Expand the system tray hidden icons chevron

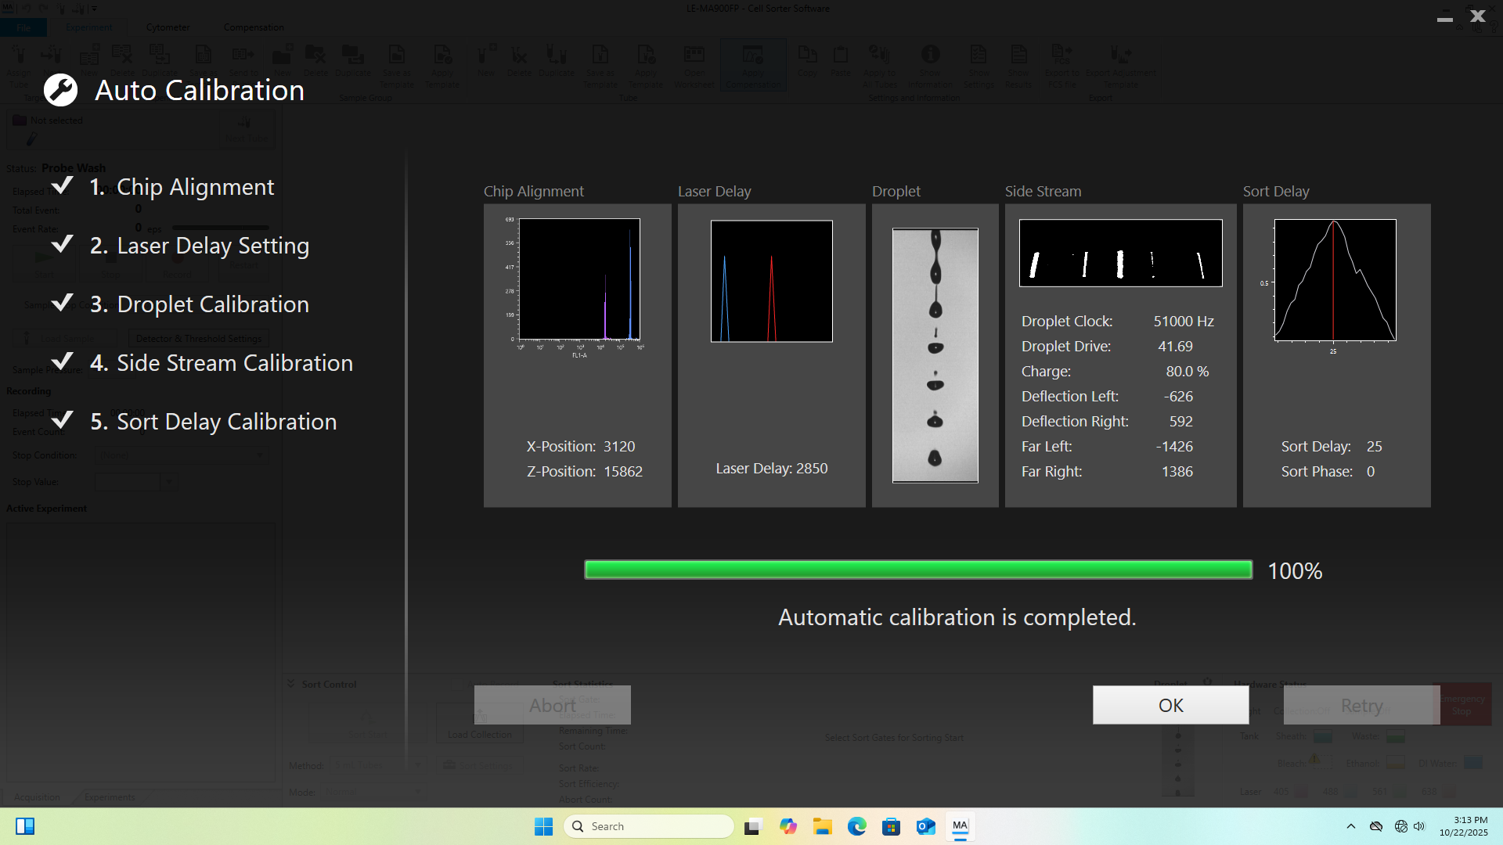tap(1350, 826)
